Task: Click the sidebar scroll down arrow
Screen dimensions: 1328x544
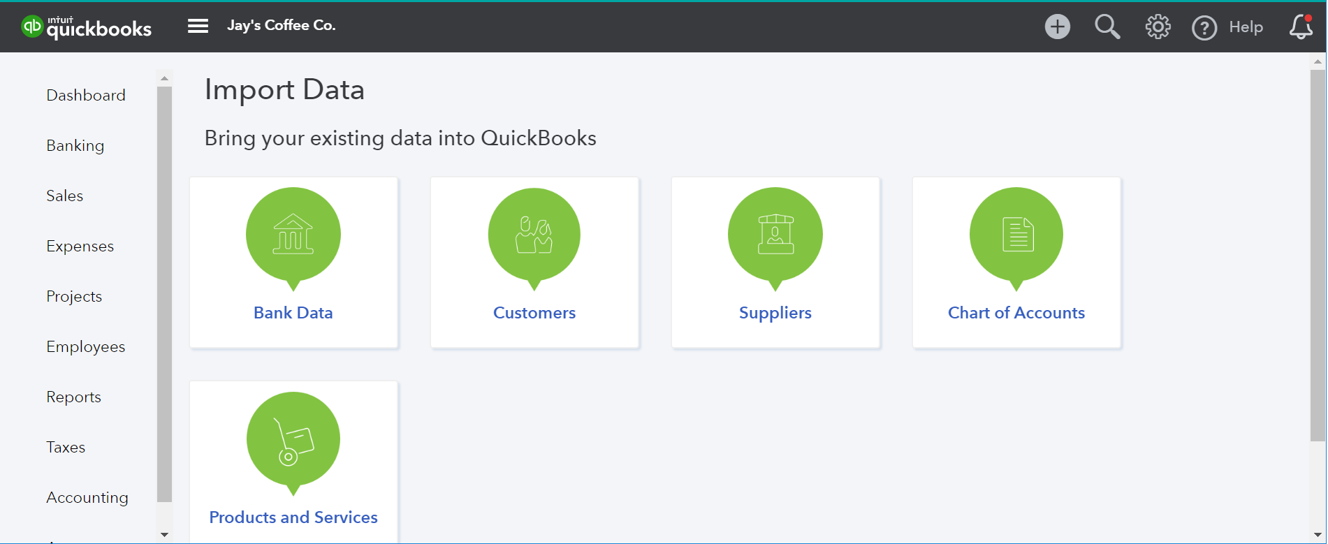Action: tap(165, 535)
